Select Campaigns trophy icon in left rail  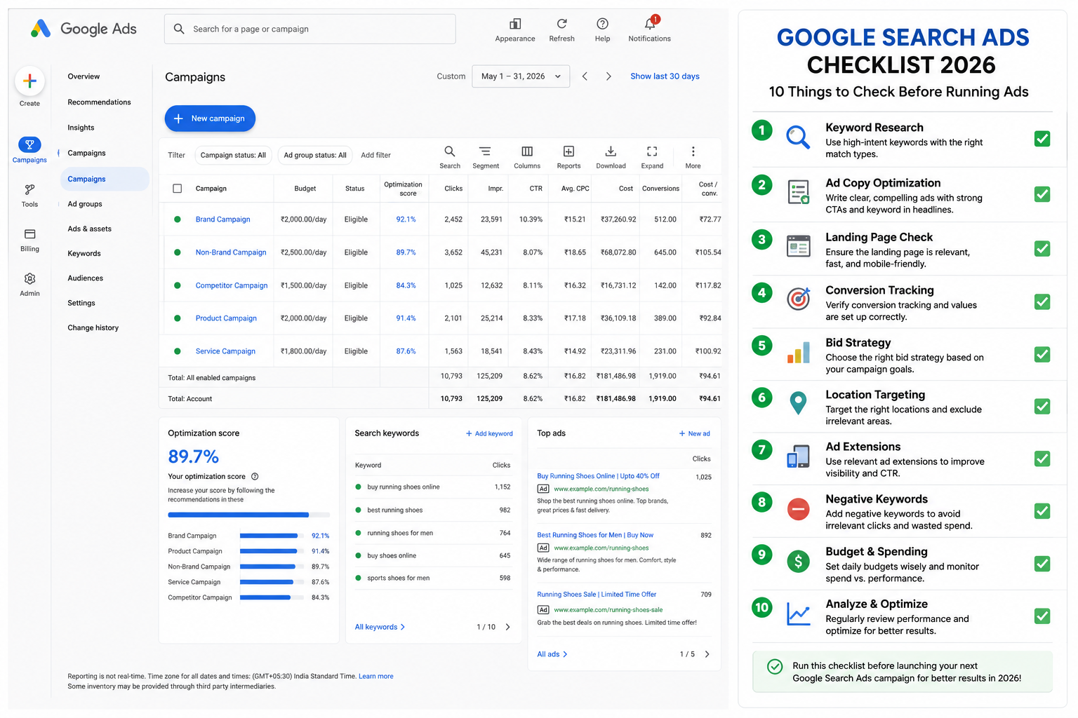coord(29,144)
